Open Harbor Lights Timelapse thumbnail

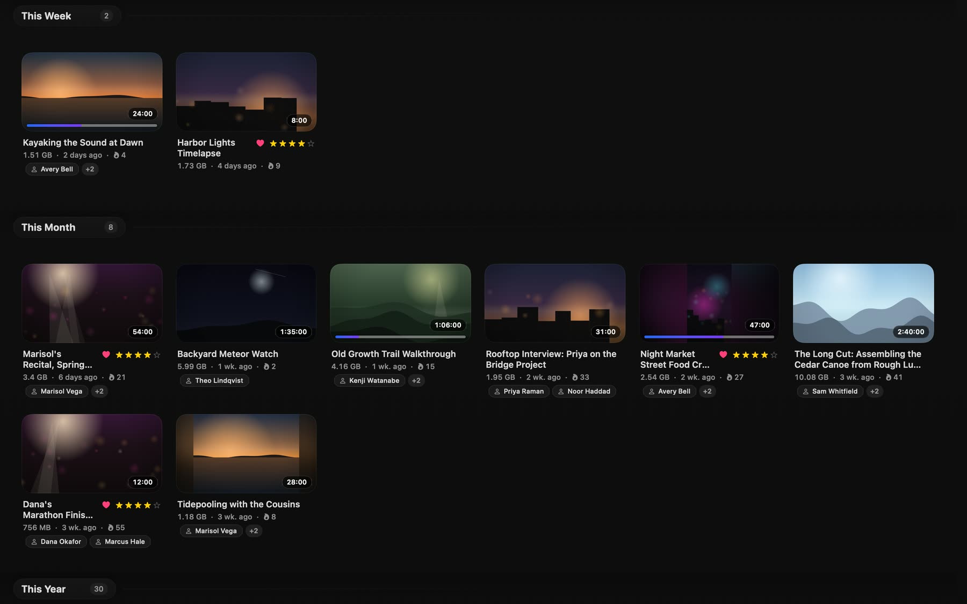coord(246,92)
